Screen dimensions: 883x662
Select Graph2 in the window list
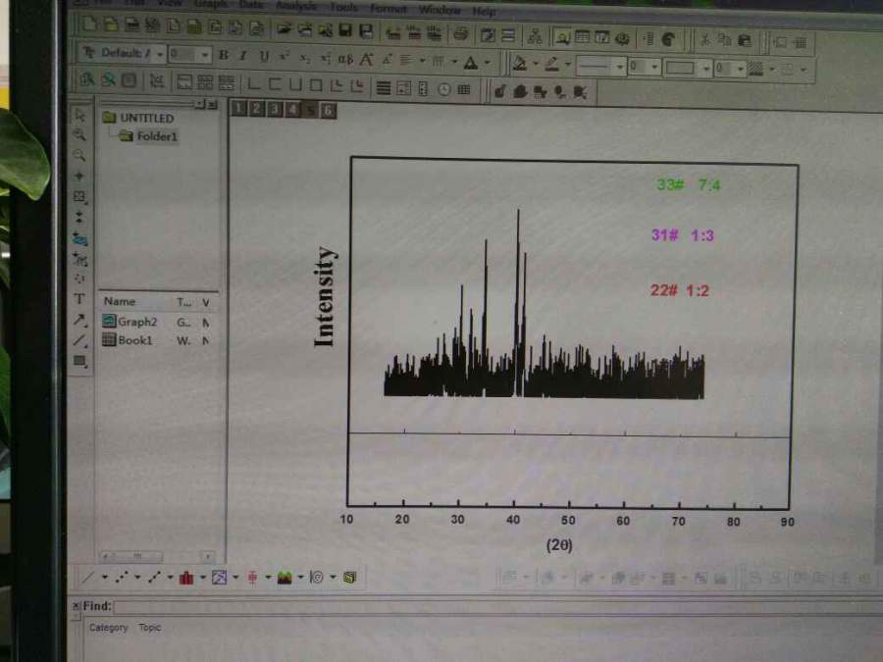point(130,322)
